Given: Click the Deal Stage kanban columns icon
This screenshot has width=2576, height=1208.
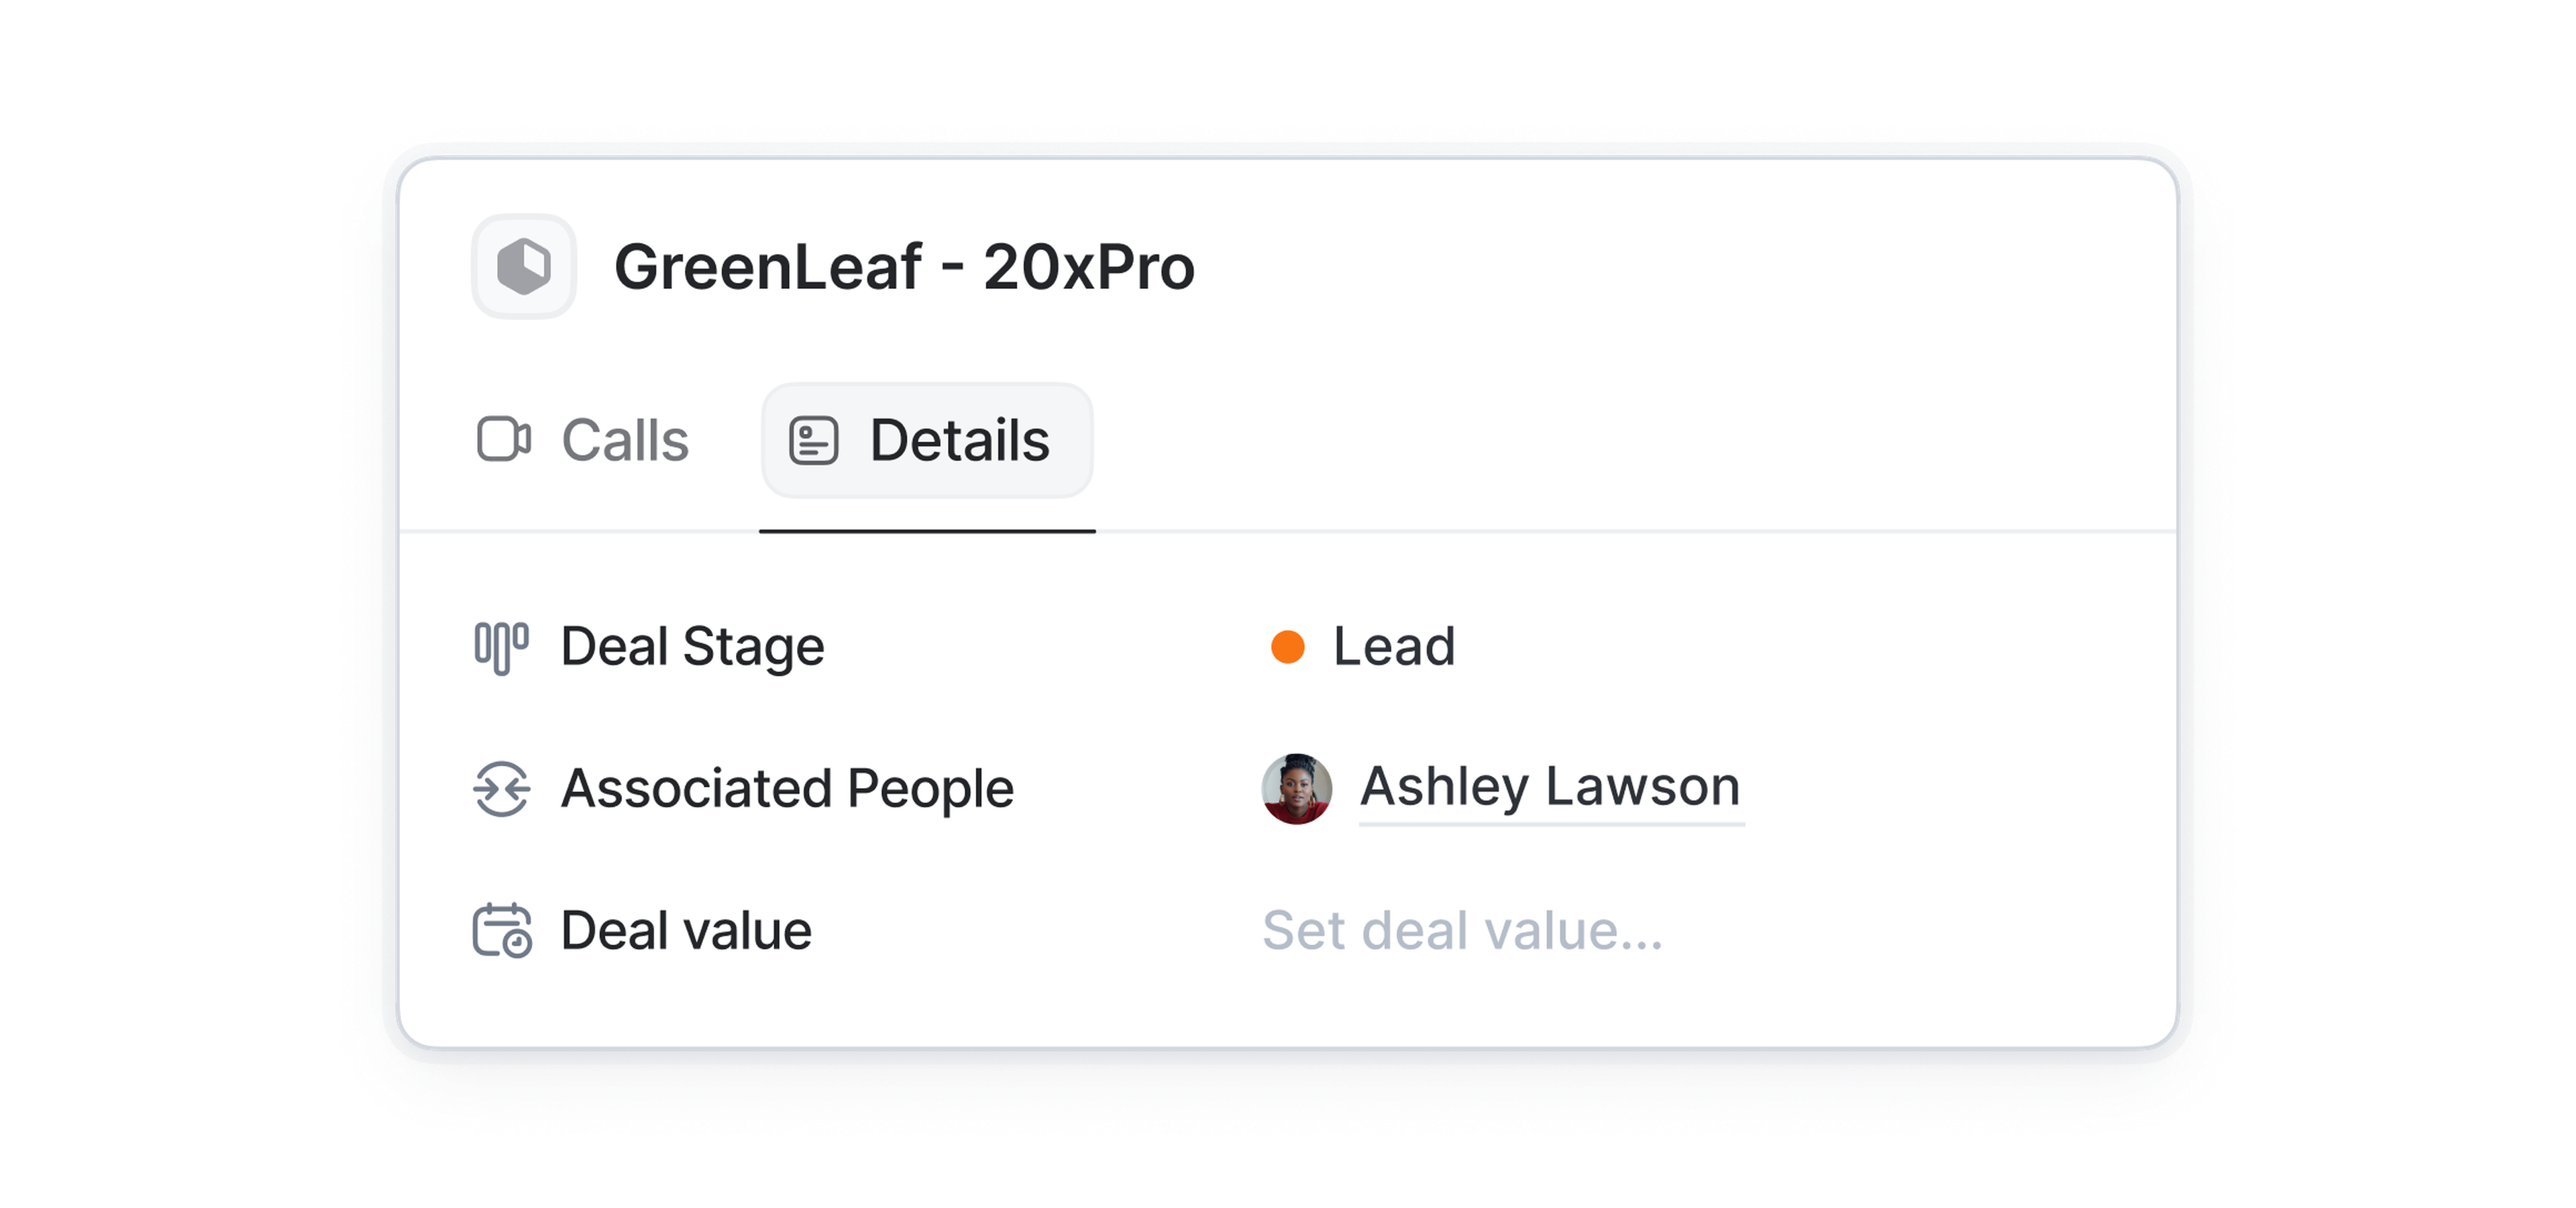Looking at the screenshot, I should point(501,647).
